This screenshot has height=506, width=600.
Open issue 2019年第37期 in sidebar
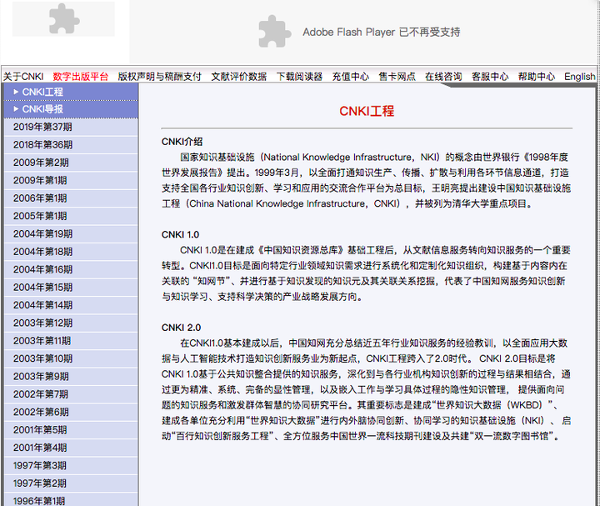coord(42,127)
